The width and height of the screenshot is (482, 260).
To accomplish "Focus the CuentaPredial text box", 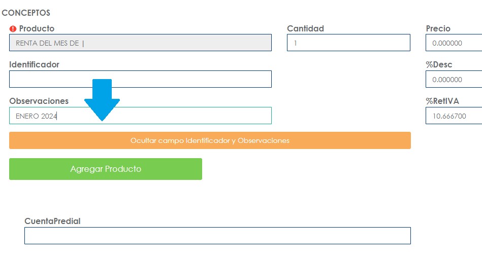I will click(x=217, y=236).
